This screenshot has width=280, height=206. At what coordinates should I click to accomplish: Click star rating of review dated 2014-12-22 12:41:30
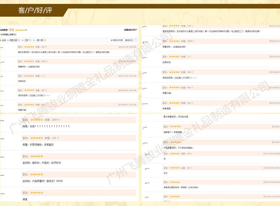pos(29,76)
